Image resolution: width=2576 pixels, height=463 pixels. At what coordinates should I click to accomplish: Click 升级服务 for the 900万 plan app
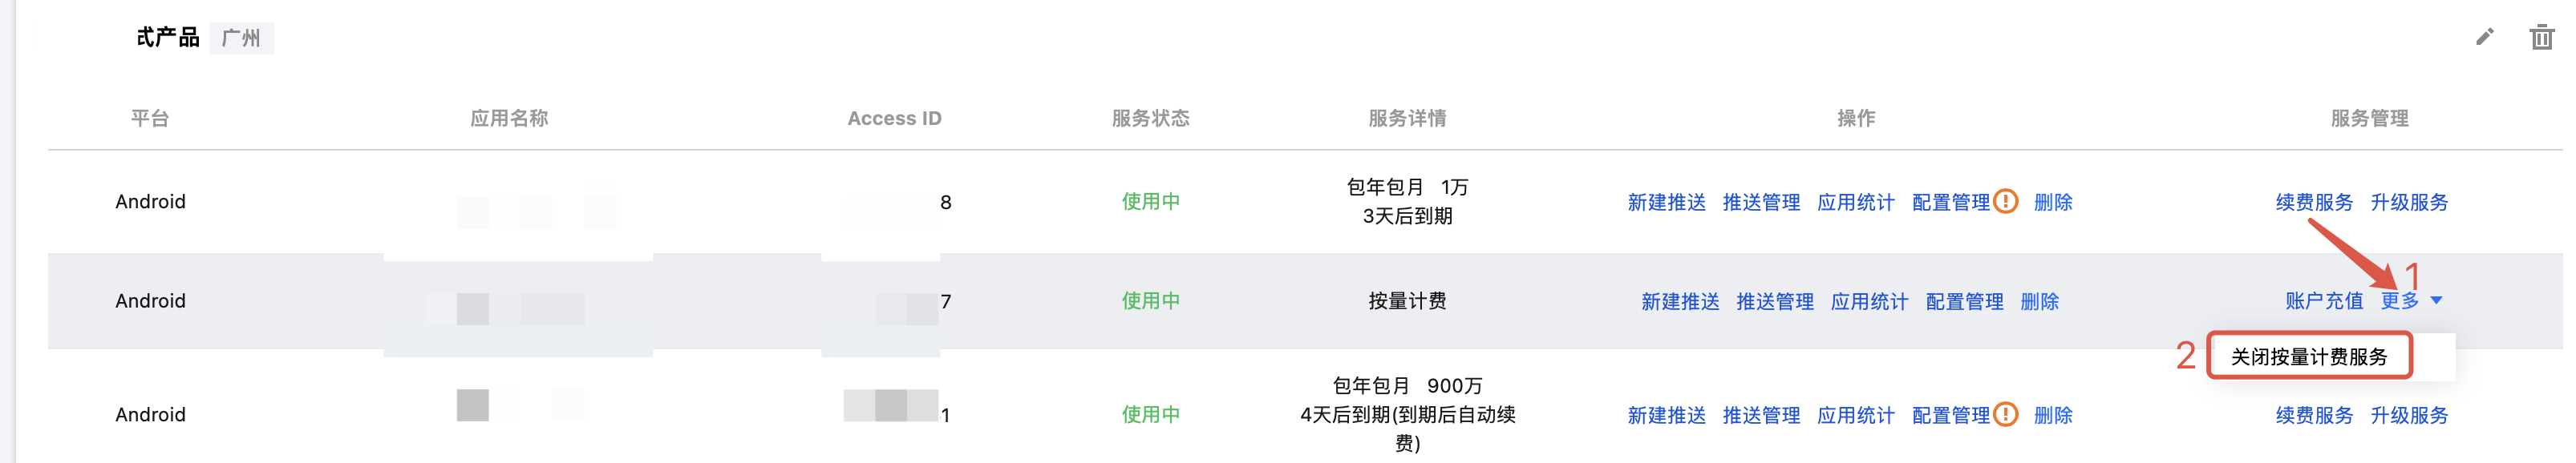(2408, 415)
